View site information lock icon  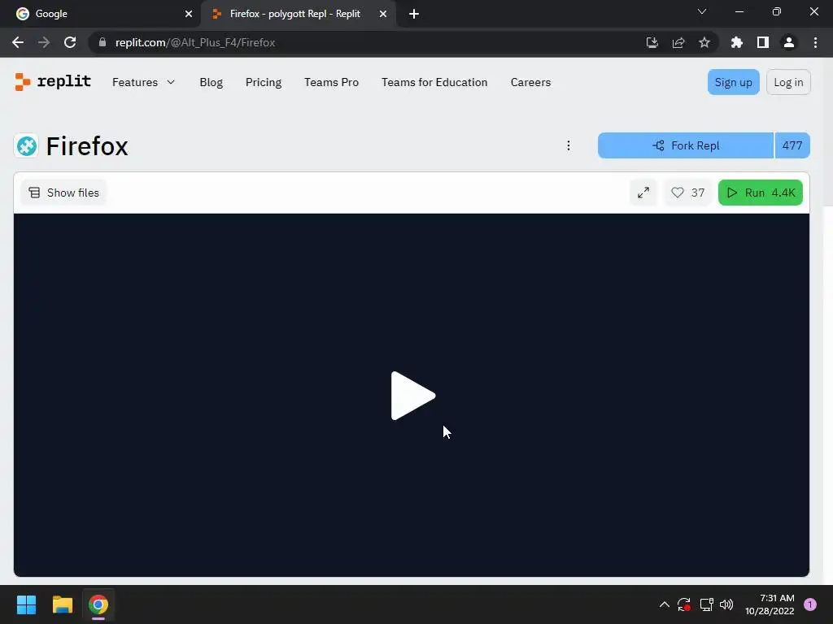coord(102,42)
